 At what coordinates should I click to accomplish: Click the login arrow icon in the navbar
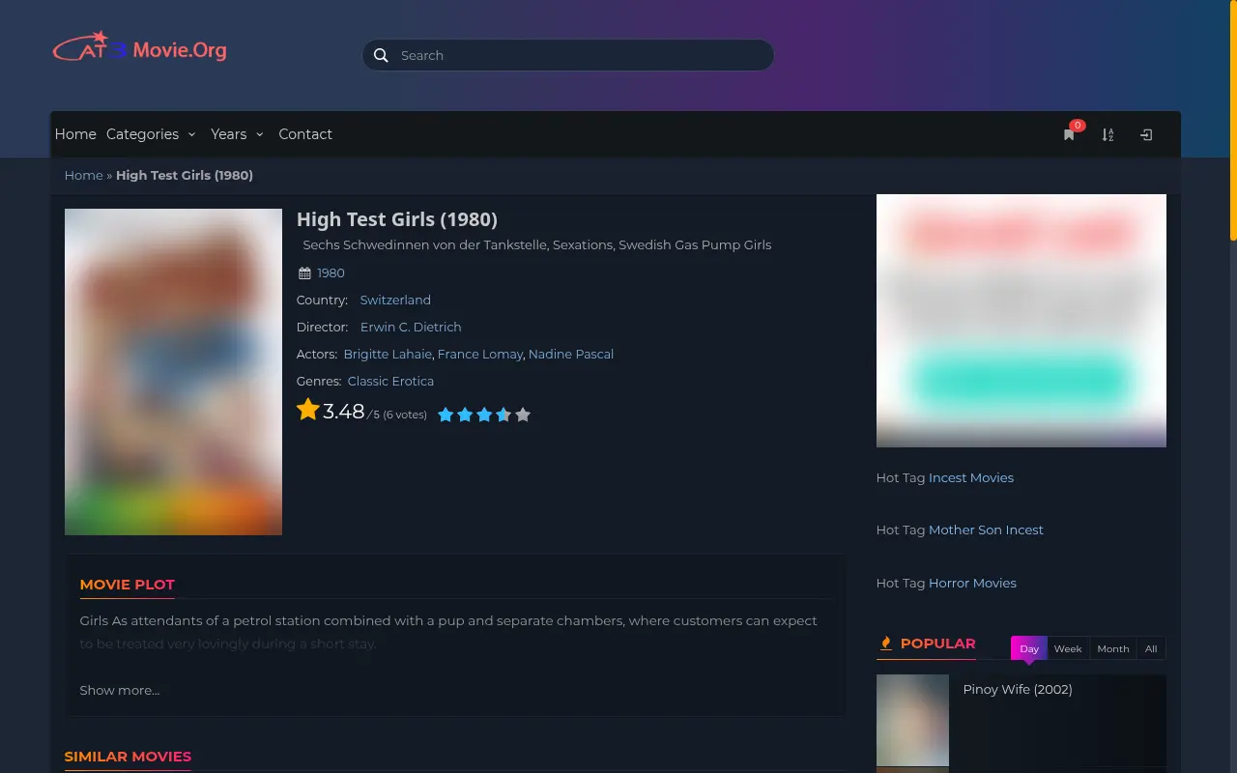tap(1146, 134)
